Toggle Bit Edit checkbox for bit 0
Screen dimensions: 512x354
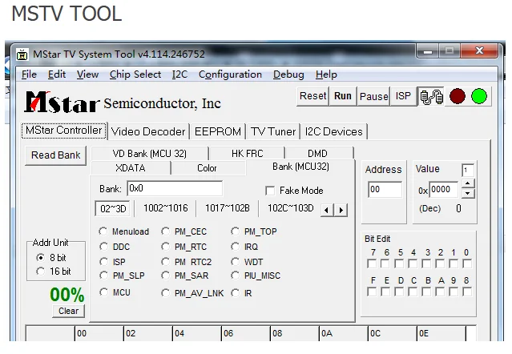[467, 263]
